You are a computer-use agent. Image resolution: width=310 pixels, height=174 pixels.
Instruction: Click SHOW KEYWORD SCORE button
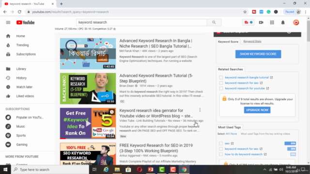(258, 54)
